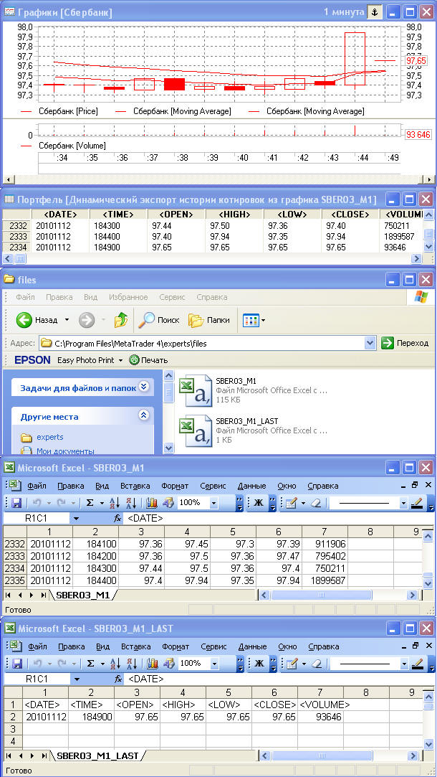Viewport: 437px width, 777px height.
Task: Collapse the Задачи для файлов и папок panel
Action: click(144, 387)
